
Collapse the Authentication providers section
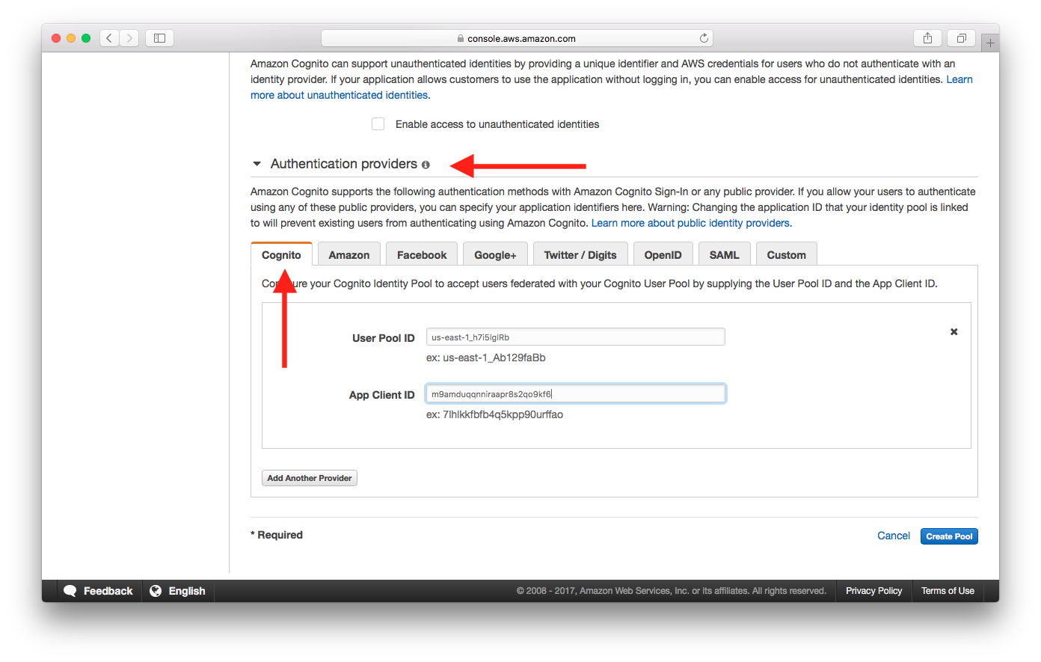pos(257,164)
